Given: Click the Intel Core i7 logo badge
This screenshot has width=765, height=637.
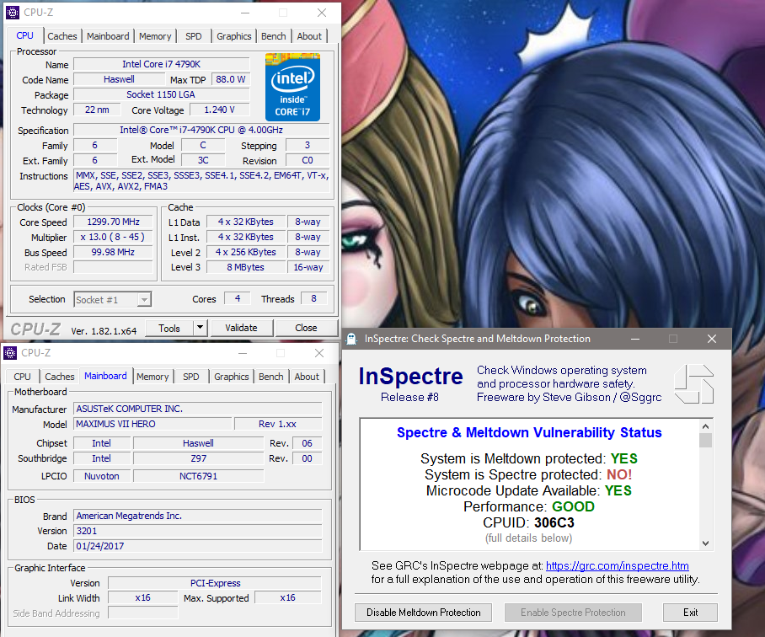Looking at the screenshot, I should tap(292, 87).
